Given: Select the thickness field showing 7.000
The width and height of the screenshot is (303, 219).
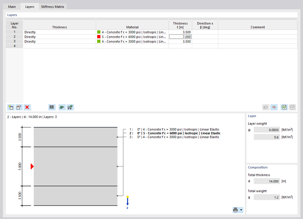Looking at the screenshot, I should tap(180, 37).
